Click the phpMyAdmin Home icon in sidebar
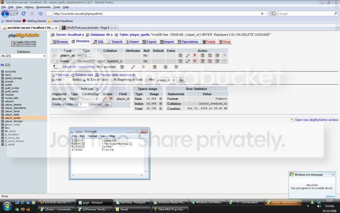This screenshot has height=213, width=340. click(14, 44)
